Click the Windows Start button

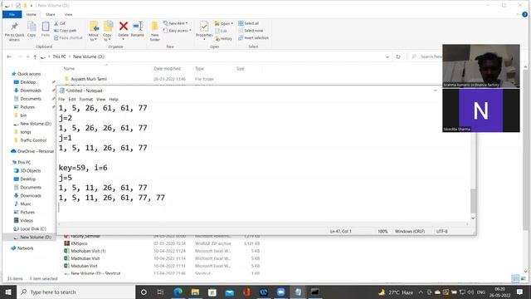(x=8, y=292)
